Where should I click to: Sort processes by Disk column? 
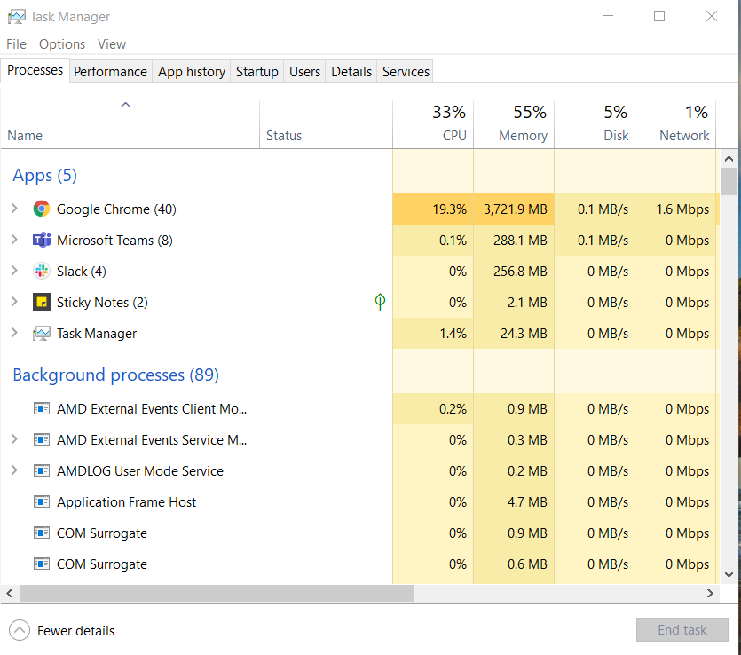click(x=595, y=124)
